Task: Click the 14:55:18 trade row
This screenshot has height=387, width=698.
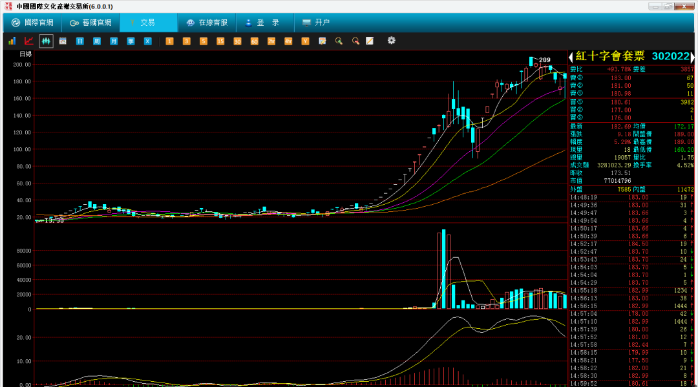Action: 631,291
